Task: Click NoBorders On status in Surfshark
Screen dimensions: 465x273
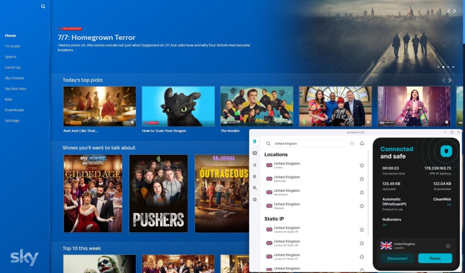Action: pyautogui.click(x=384, y=225)
